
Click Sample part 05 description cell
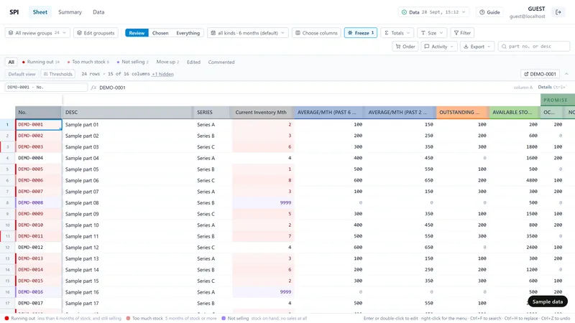pos(128,169)
